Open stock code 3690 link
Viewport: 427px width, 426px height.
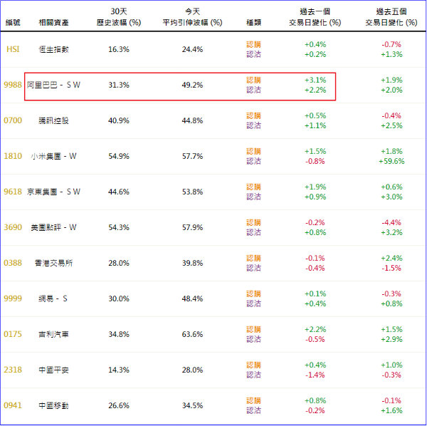pyautogui.click(x=13, y=227)
